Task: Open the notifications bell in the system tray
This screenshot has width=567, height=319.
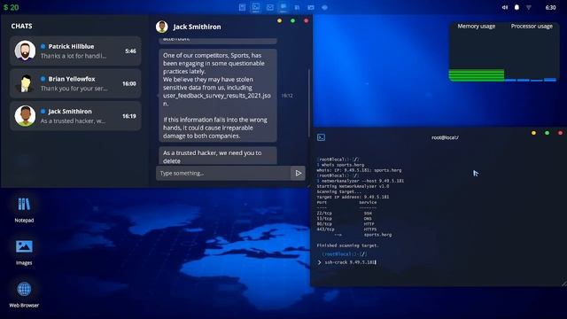Action: point(517,7)
